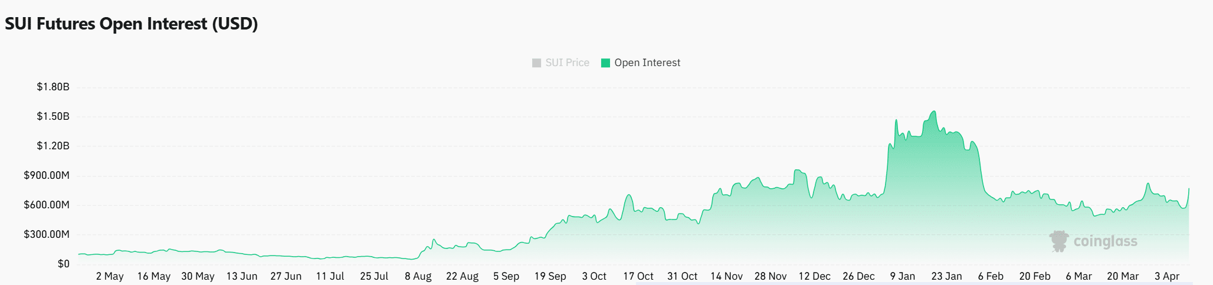Click the coinglass watermark text
Viewport: 1213px width, 285px height.
pyautogui.click(x=1106, y=241)
